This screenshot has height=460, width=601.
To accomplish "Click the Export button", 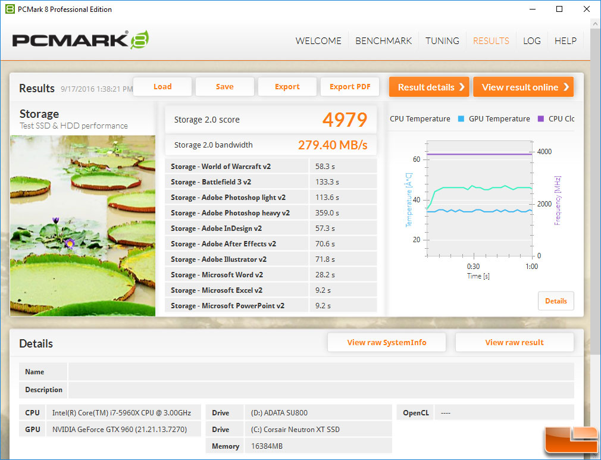I will coord(287,87).
